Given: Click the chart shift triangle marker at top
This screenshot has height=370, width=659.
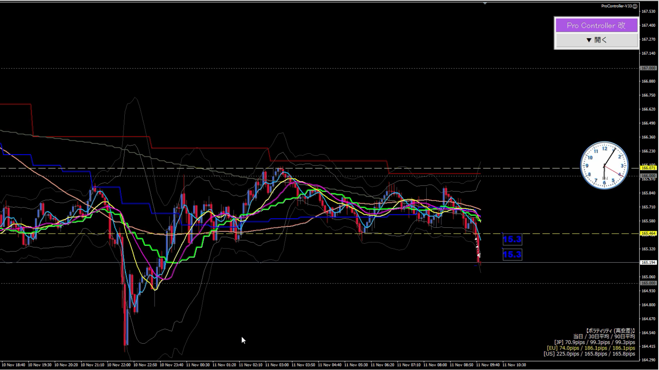Looking at the screenshot, I should pos(485,3).
